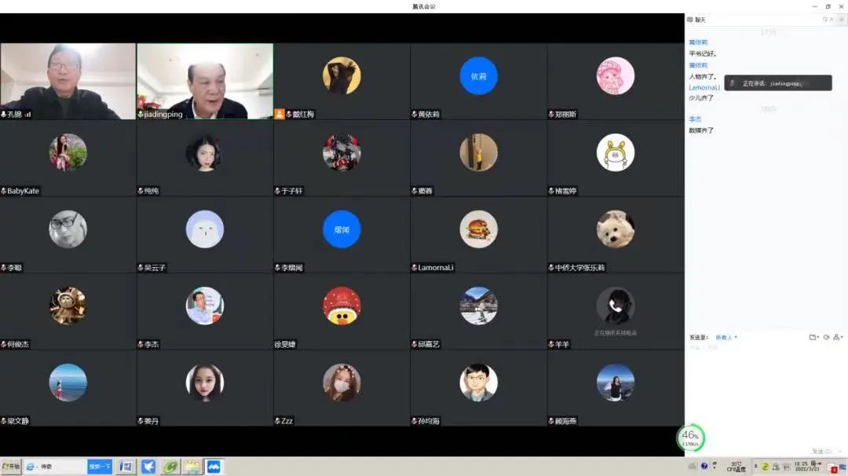Click the red notification icon in system tray
This screenshot has width=848, height=476.
(x=835, y=469)
